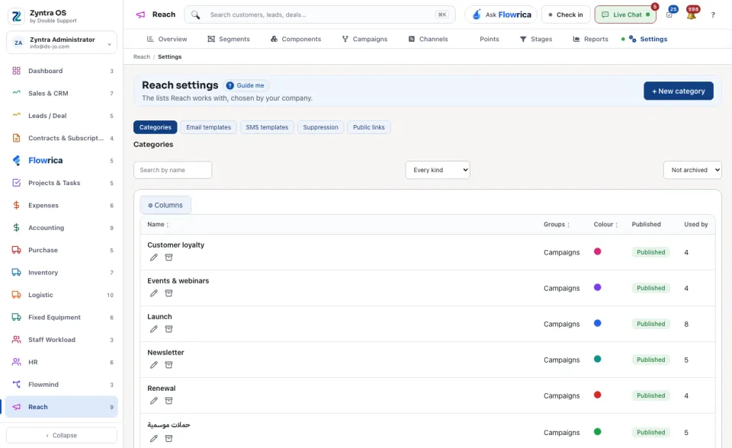This screenshot has width=732, height=448.
Task: Click the Zyntra OS logo
Action: (x=16, y=16)
